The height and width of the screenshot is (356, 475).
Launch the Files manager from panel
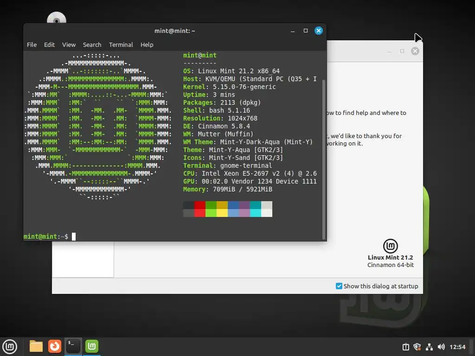[x=36, y=346]
